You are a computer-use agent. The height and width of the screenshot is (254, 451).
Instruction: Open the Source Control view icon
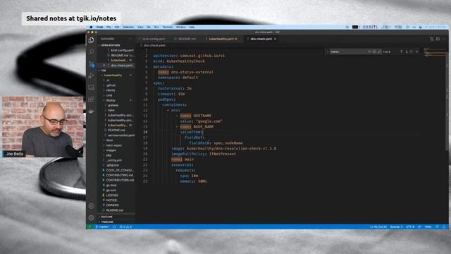[x=92, y=64]
